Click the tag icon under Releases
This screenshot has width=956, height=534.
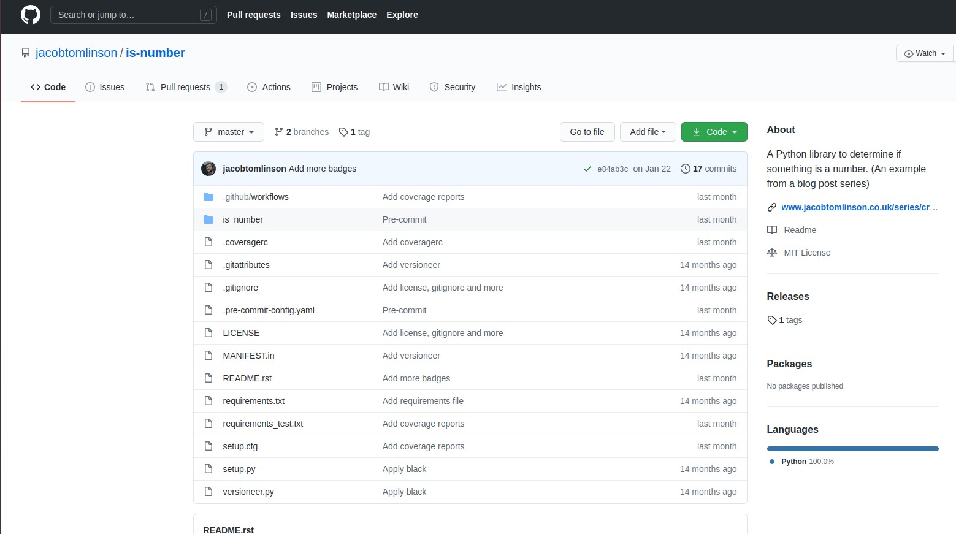(772, 320)
